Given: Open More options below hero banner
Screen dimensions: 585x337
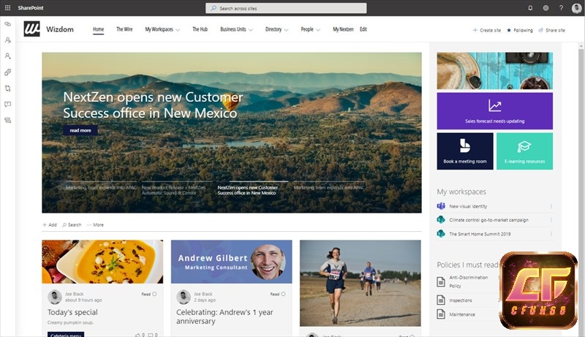Looking at the screenshot, I should pyautogui.click(x=95, y=225).
